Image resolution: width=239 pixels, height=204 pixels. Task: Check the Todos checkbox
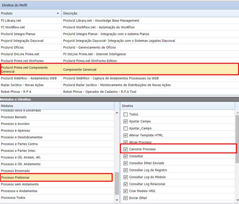[x=125, y=115]
